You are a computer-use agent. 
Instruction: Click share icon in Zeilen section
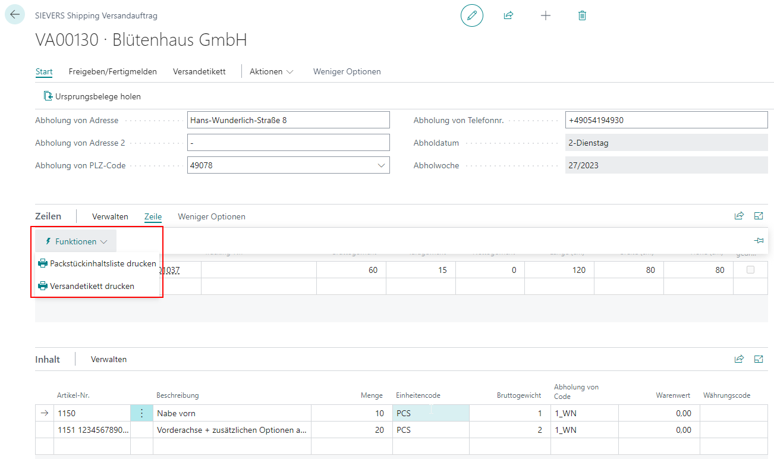(x=739, y=216)
